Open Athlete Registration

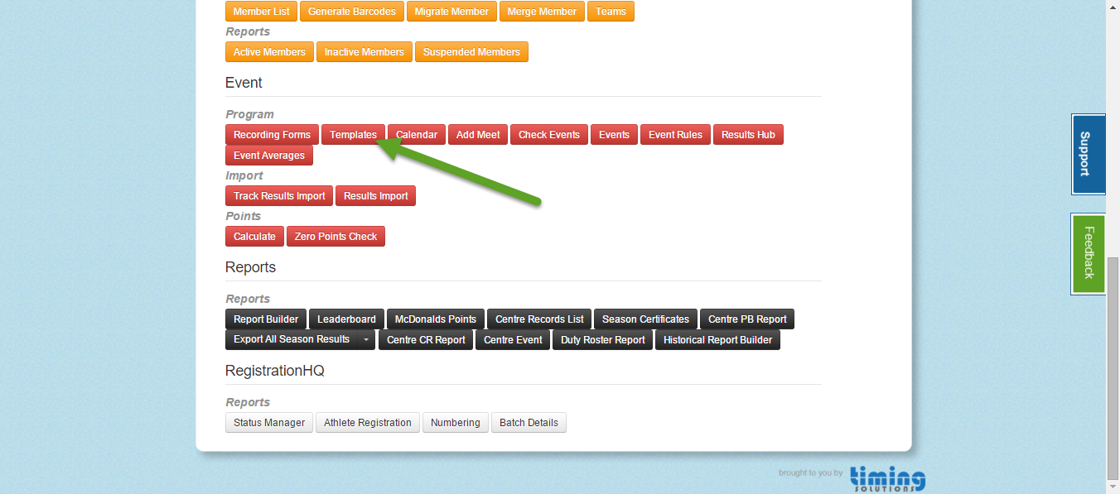pos(367,422)
